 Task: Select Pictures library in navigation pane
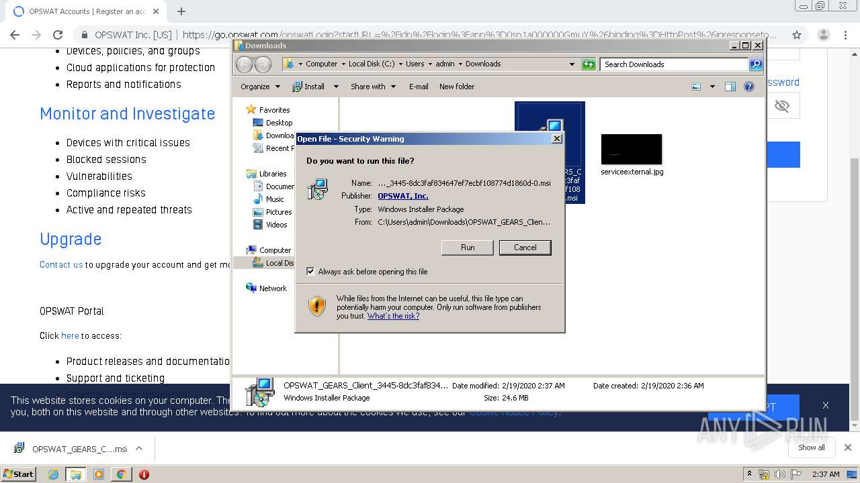point(272,212)
